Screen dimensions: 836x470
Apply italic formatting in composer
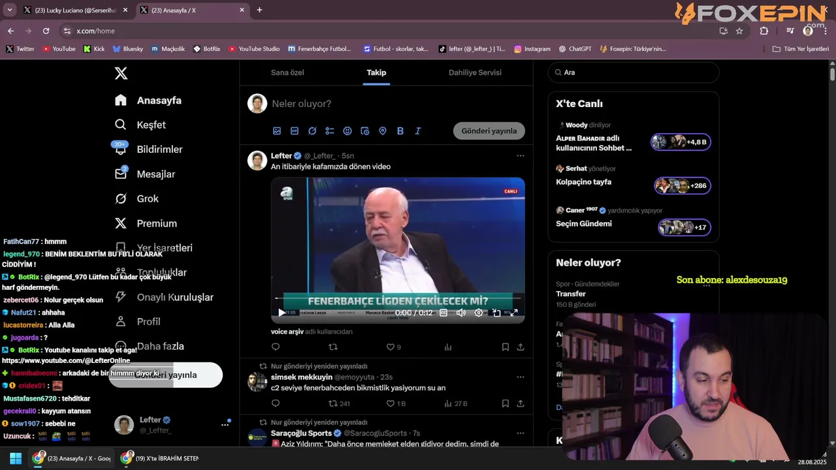point(418,131)
